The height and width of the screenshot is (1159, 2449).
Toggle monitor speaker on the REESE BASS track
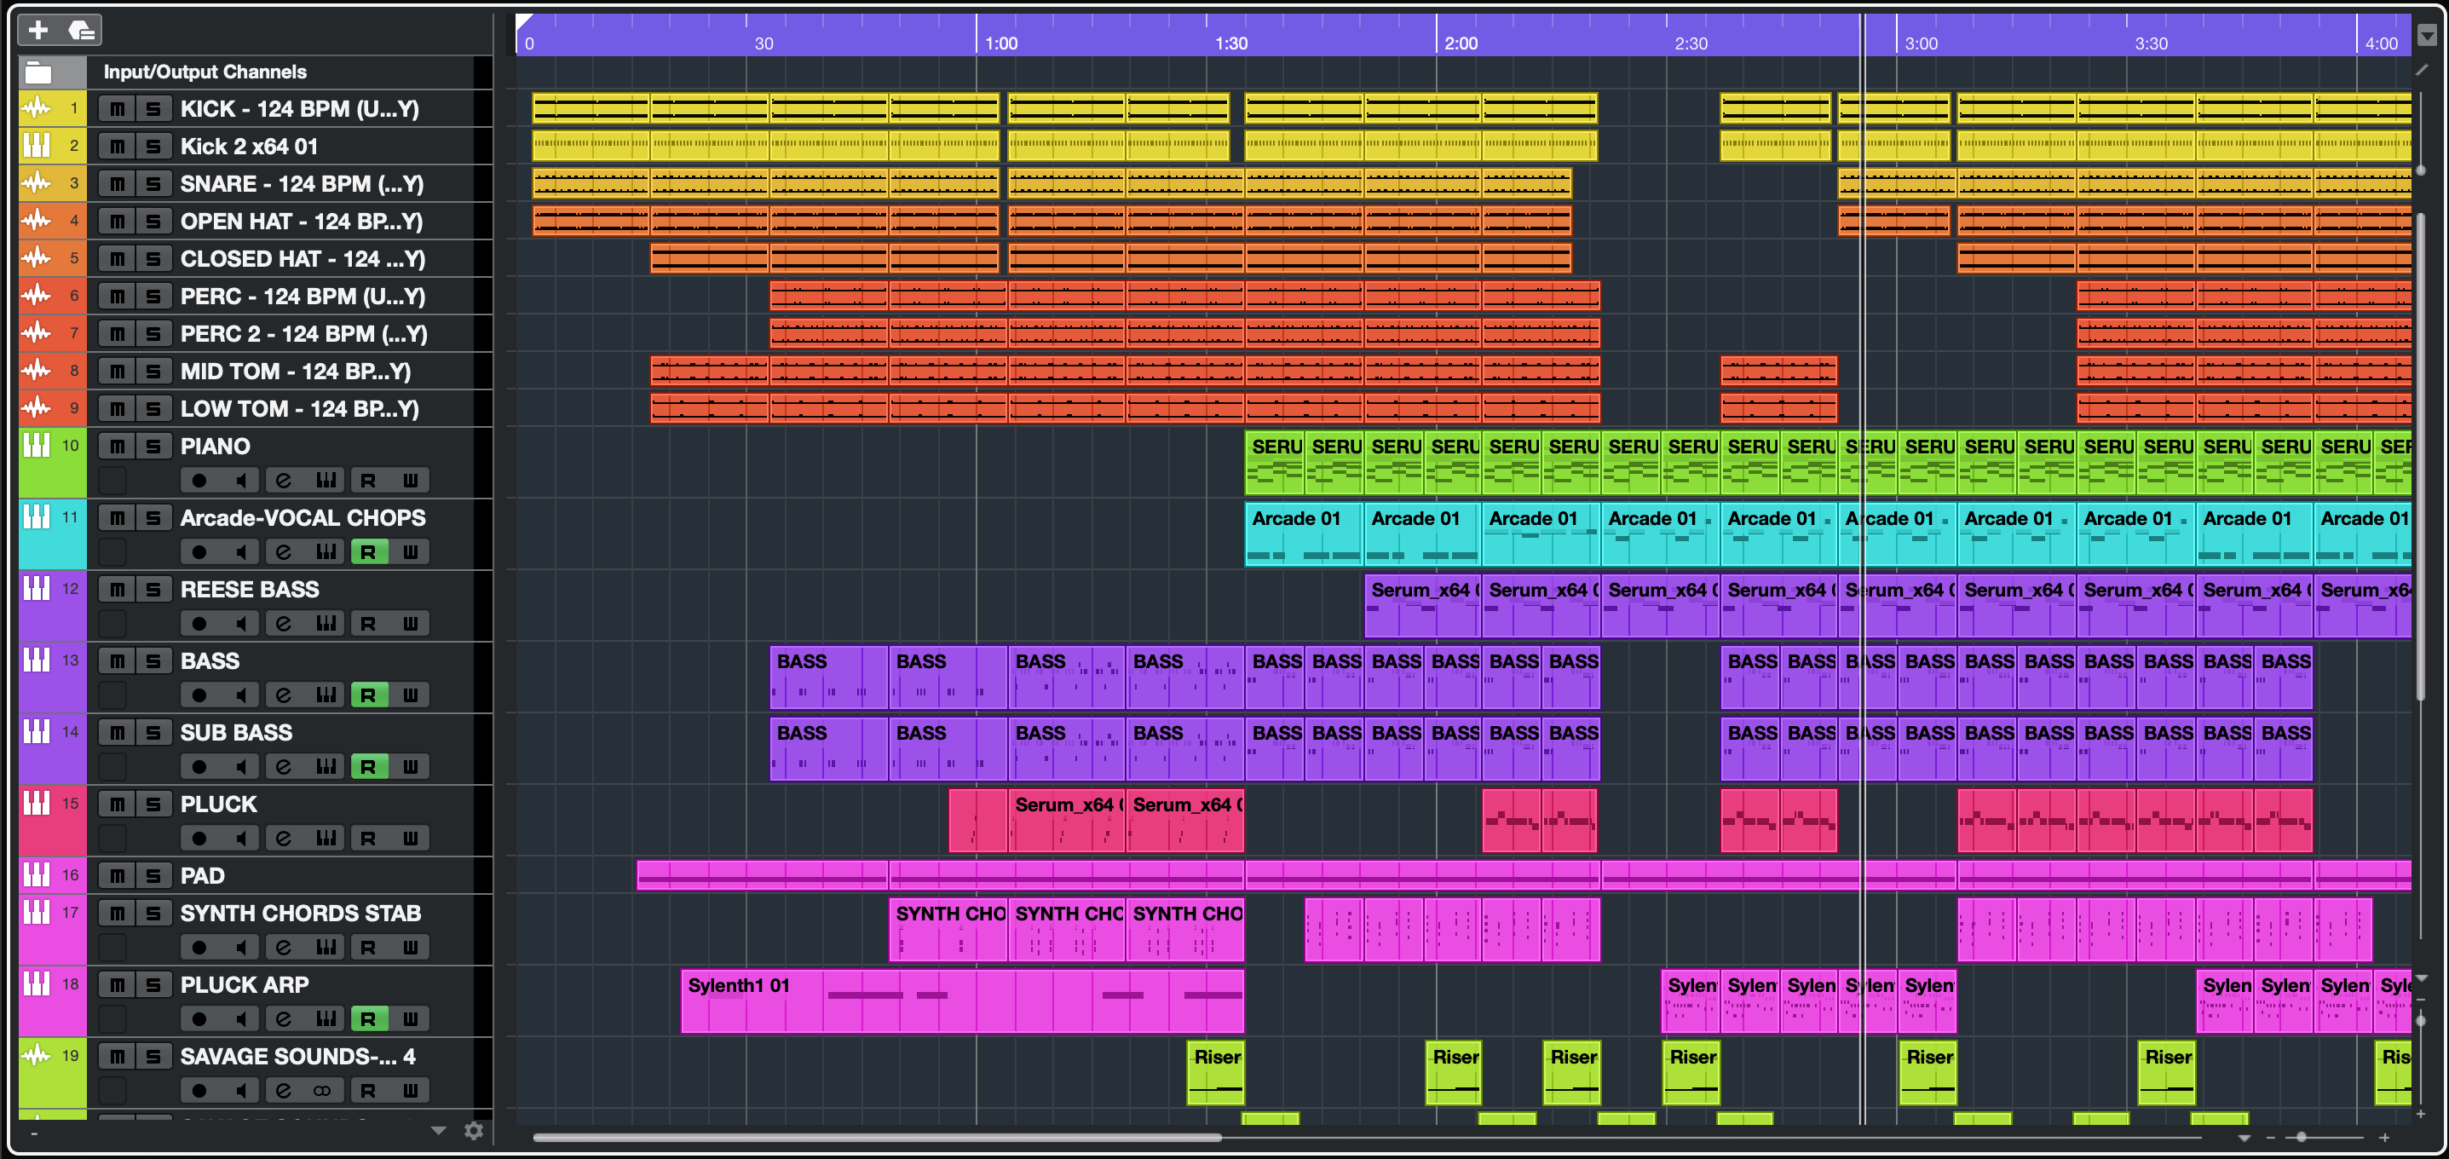coord(241,624)
